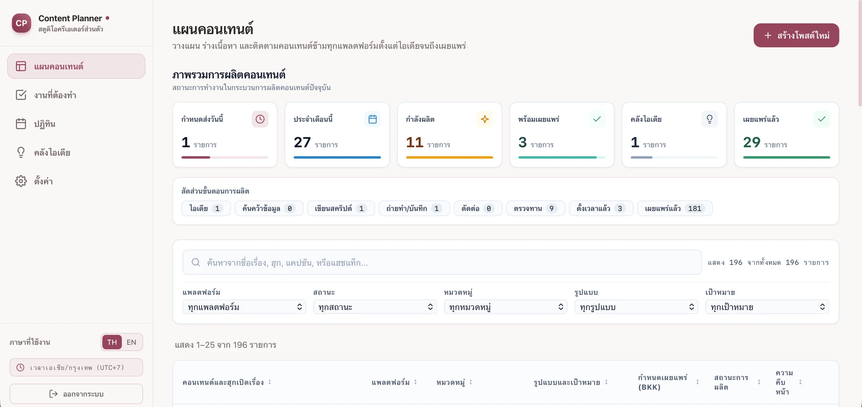This screenshot has width=862, height=407.
Task: Click progress bar on กำหนดส่งวันนี้ card
Action: tap(225, 157)
